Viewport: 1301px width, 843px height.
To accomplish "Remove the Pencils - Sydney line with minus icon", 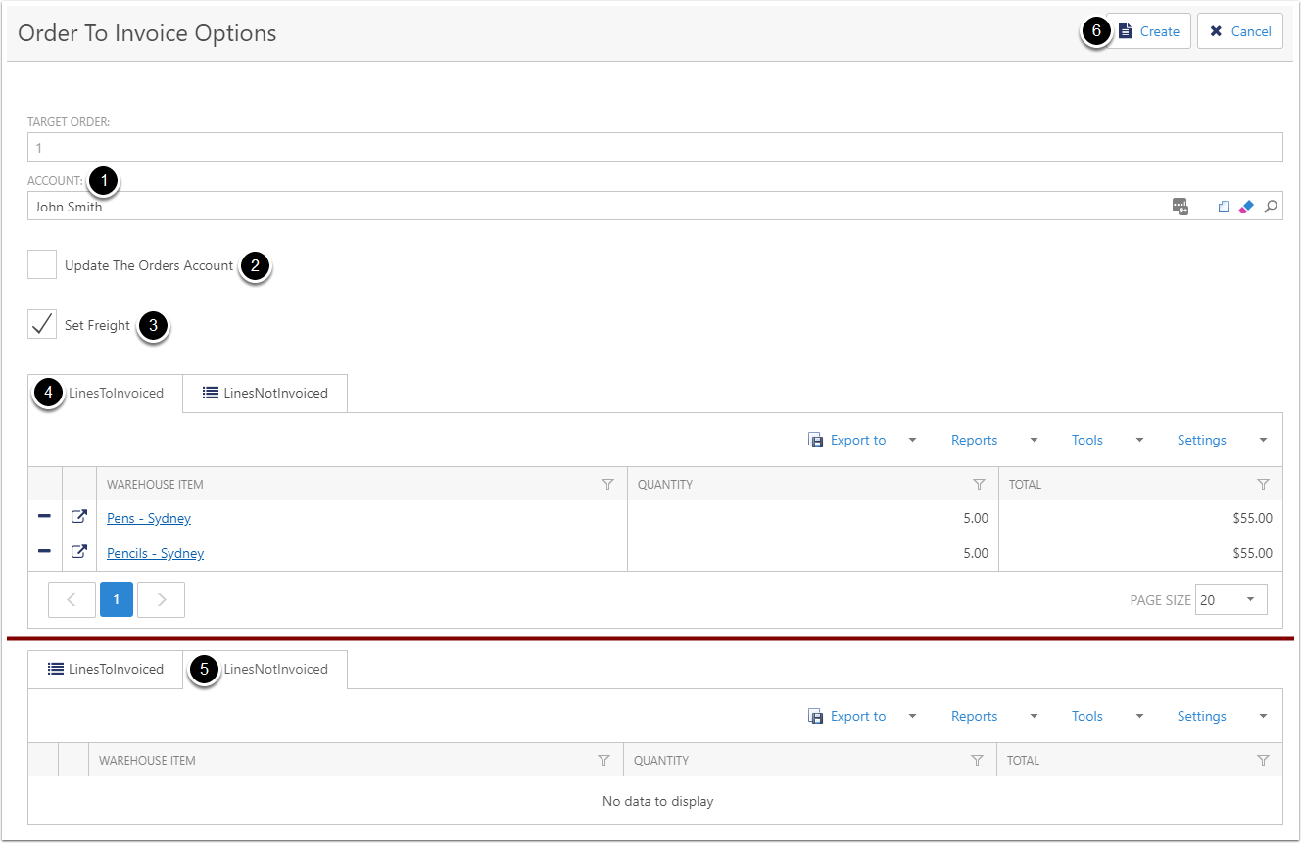I will click(x=44, y=551).
